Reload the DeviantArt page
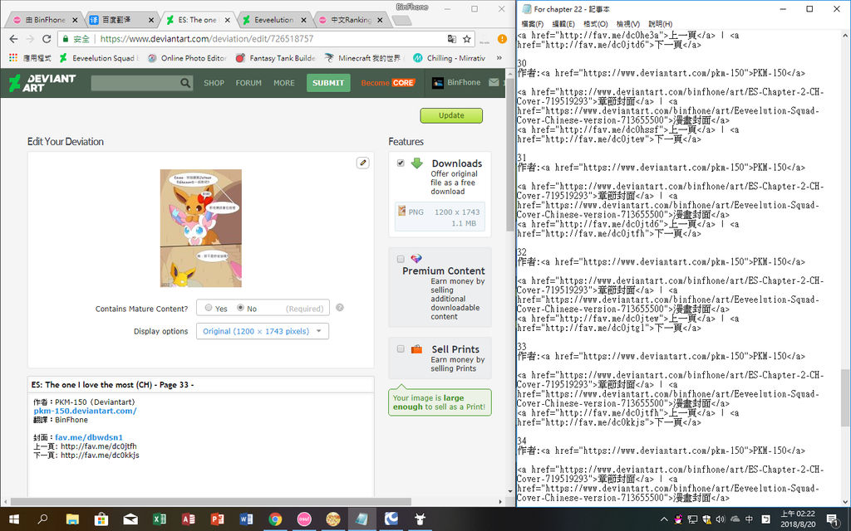Viewport: 851px width, 531px height. tap(47, 39)
